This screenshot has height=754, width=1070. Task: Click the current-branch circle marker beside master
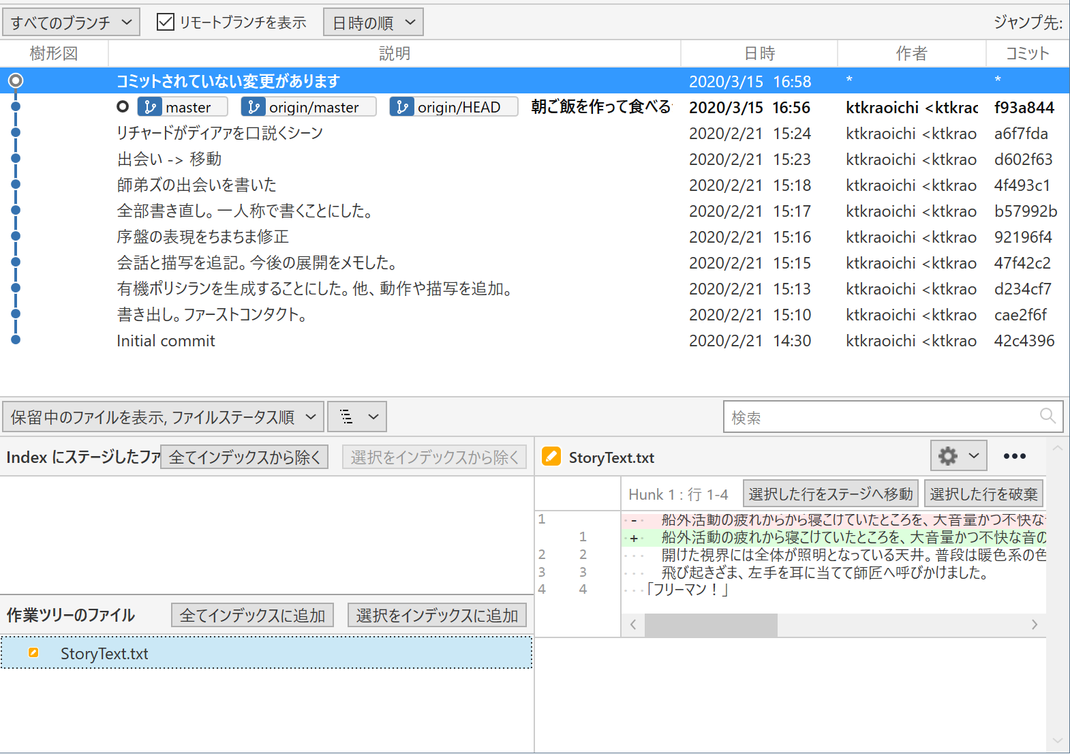tap(123, 106)
